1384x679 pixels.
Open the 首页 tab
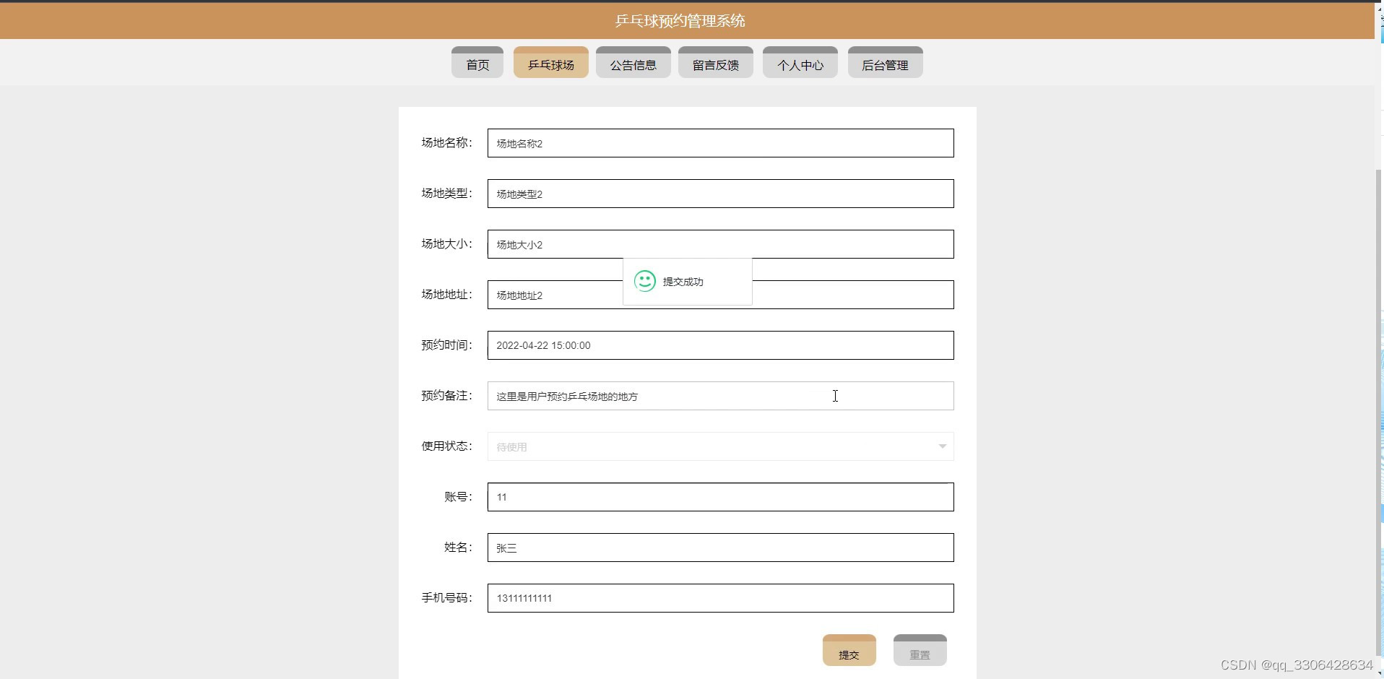point(477,63)
